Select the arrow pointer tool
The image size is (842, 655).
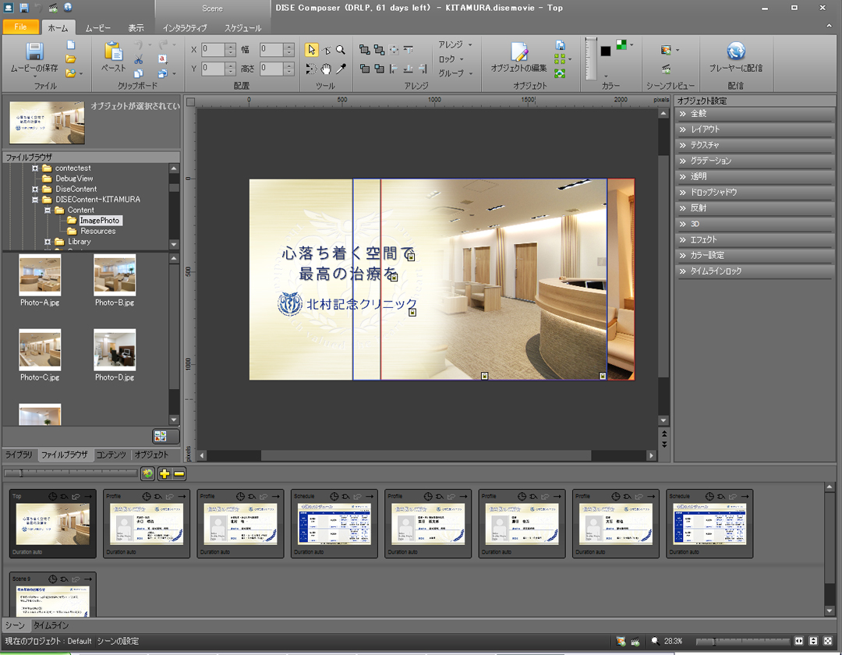(311, 49)
